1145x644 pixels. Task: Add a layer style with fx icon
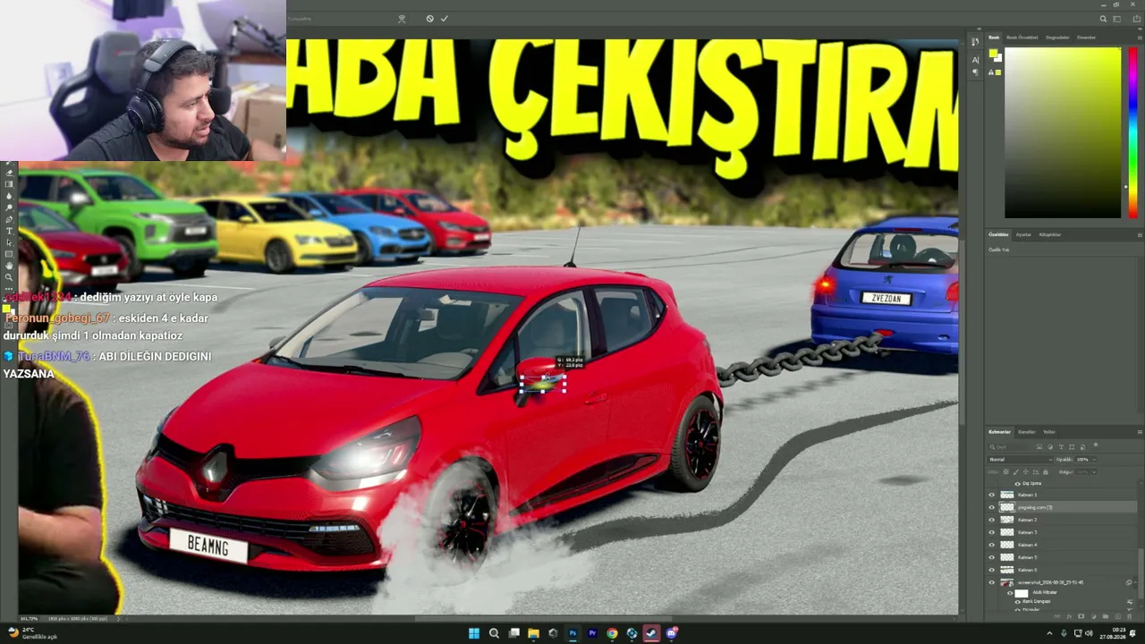(x=1070, y=615)
